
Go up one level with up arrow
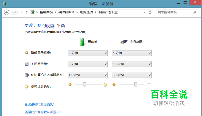point(27,12)
